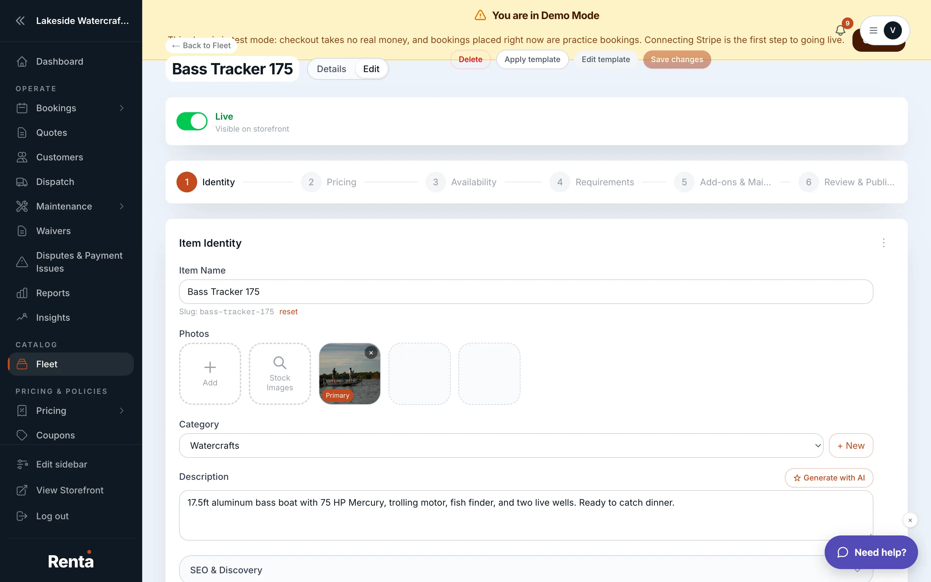Click Save changes button
931x582 pixels.
677,60
